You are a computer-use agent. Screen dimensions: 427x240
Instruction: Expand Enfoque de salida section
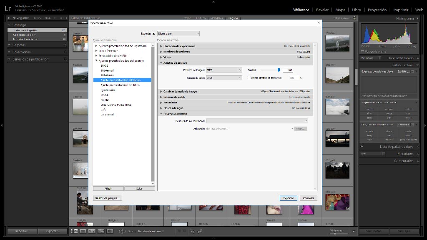click(x=161, y=97)
